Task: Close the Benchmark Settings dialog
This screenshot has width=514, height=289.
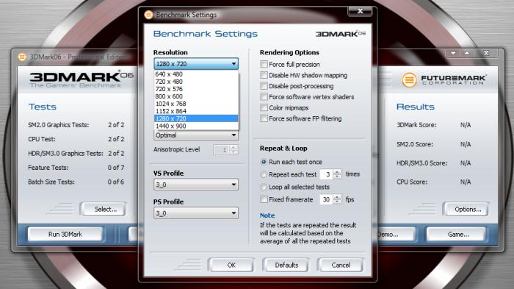Action: [x=360, y=11]
